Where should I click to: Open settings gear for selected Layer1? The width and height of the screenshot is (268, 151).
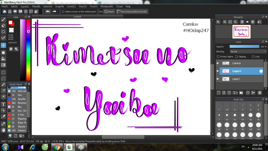pos(261,71)
